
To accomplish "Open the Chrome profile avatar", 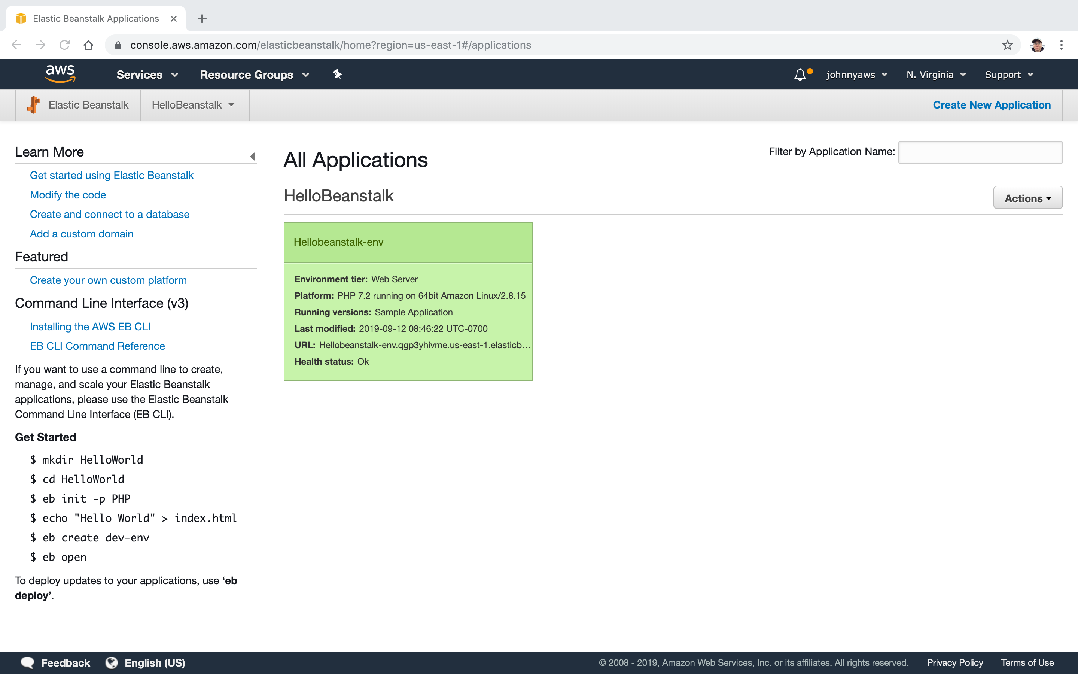I will tap(1037, 45).
